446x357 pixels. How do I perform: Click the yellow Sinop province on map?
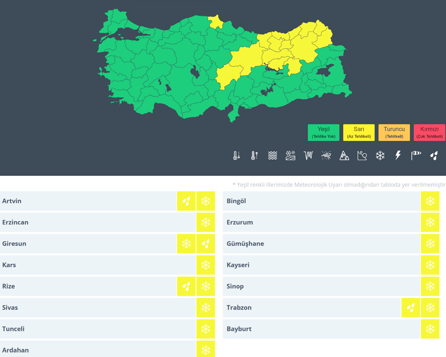[216, 20]
